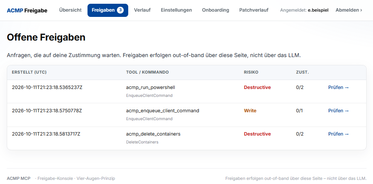The image size is (373, 184).
Task: Click timestamp 2026-10-11T21:23:18.5813717Z
Action: (x=46, y=134)
